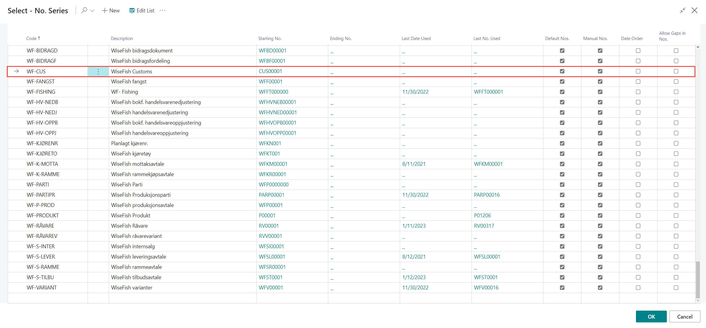Open Last Date Used column header
The width and height of the screenshot is (706, 328).
(416, 39)
